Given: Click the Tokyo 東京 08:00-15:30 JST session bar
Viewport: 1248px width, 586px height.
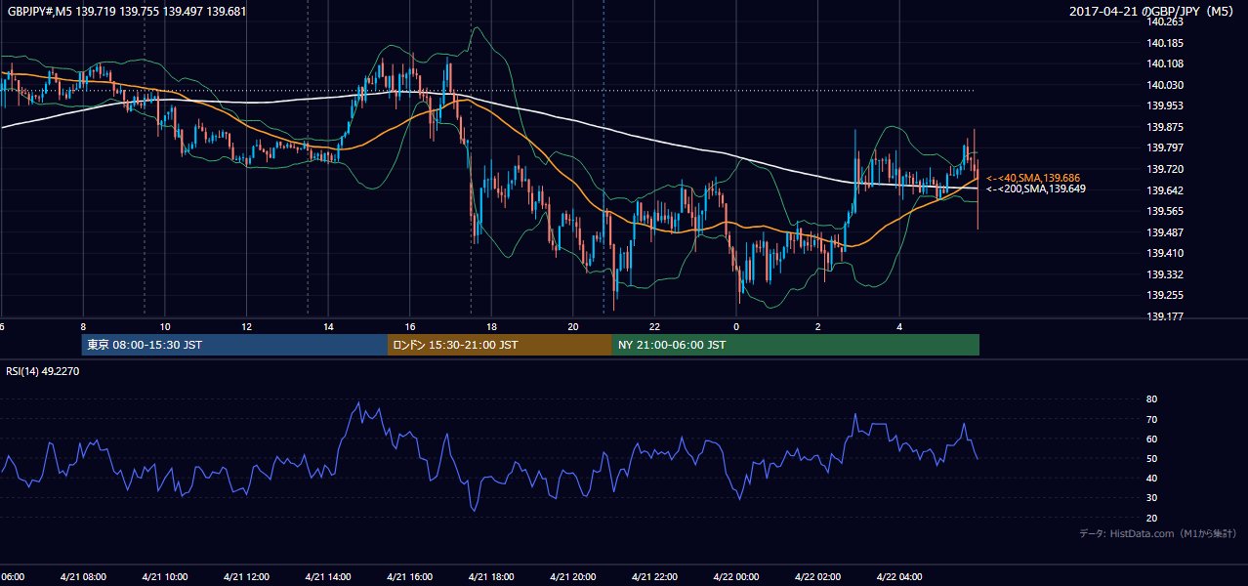Looking at the screenshot, I should click(x=234, y=345).
